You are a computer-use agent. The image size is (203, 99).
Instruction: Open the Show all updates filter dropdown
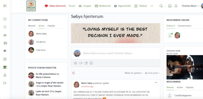(x=134, y=73)
